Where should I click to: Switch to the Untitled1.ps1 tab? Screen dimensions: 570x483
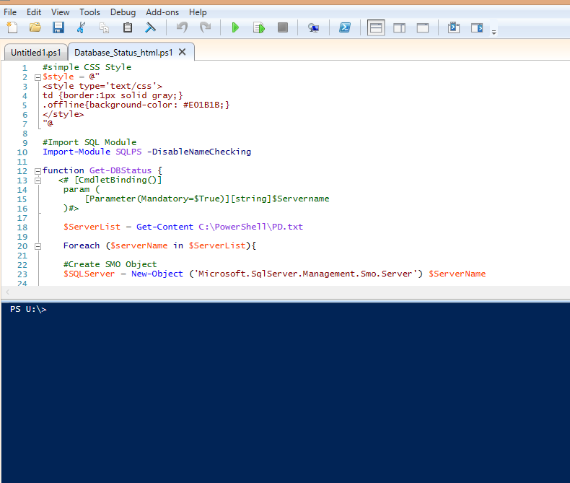pyautogui.click(x=35, y=53)
